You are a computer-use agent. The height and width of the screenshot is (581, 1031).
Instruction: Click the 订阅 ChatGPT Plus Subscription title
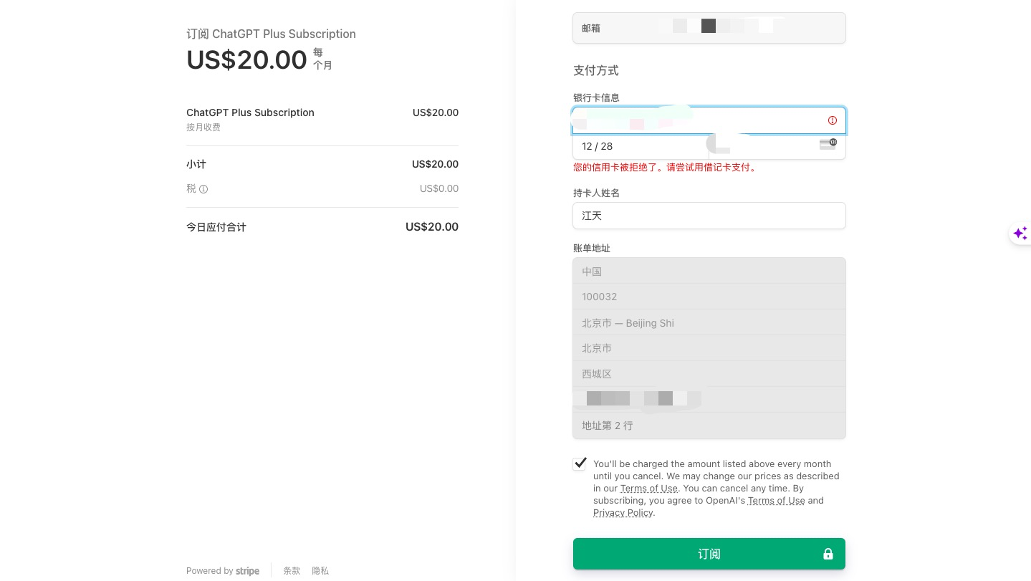271,34
